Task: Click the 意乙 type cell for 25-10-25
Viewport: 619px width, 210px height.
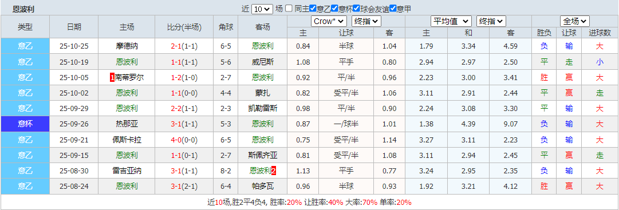Action: pyautogui.click(x=25, y=46)
